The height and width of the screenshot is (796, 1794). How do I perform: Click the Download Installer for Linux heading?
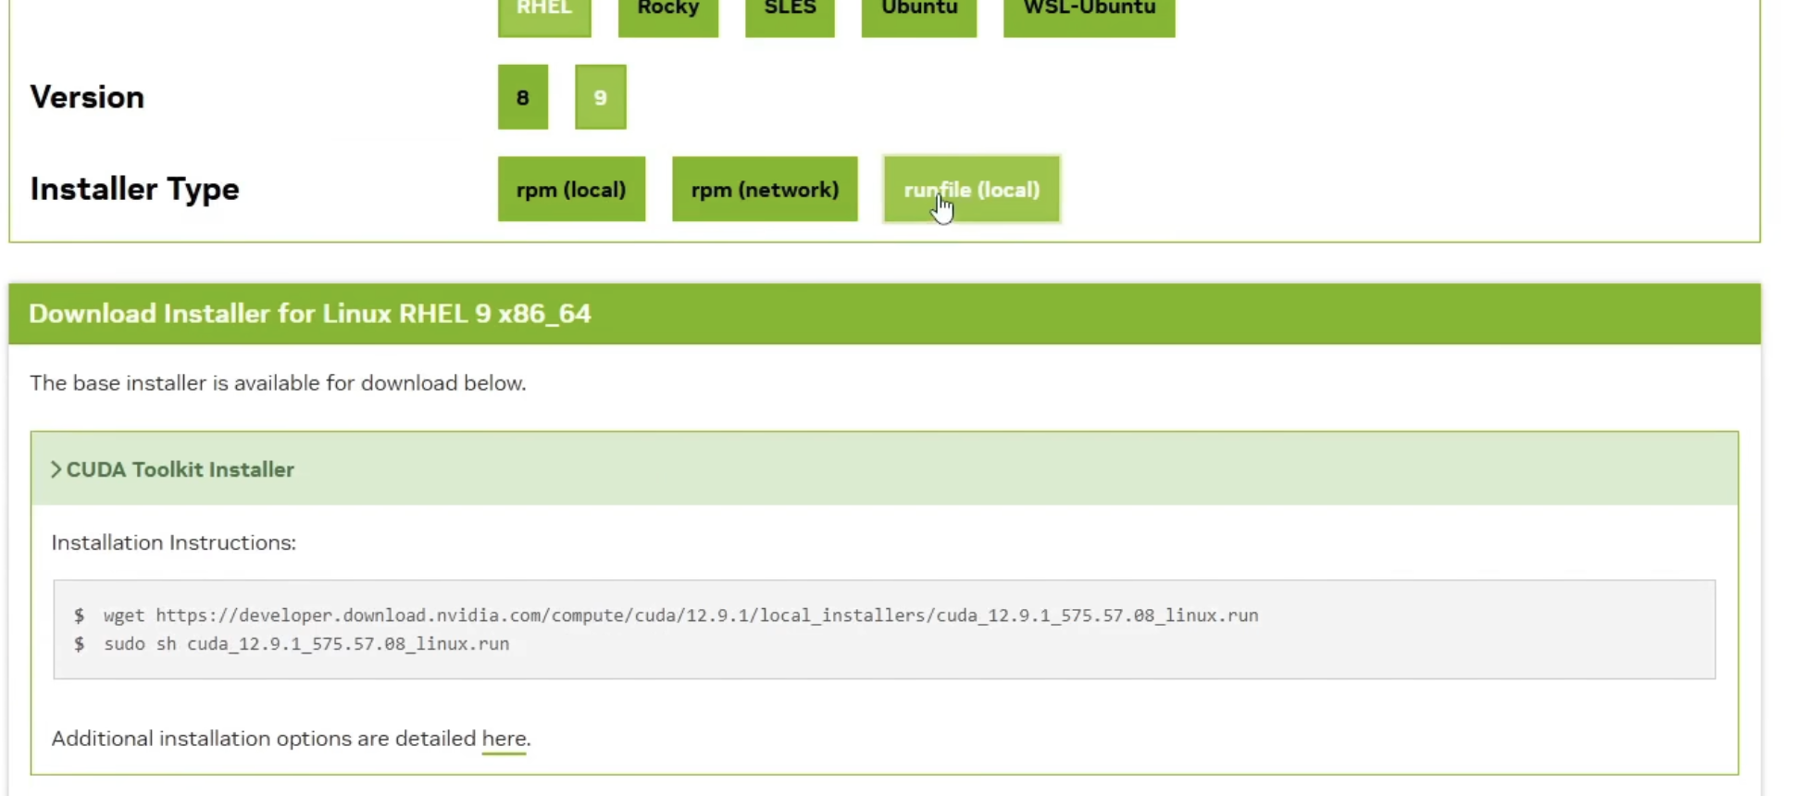pos(309,314)
